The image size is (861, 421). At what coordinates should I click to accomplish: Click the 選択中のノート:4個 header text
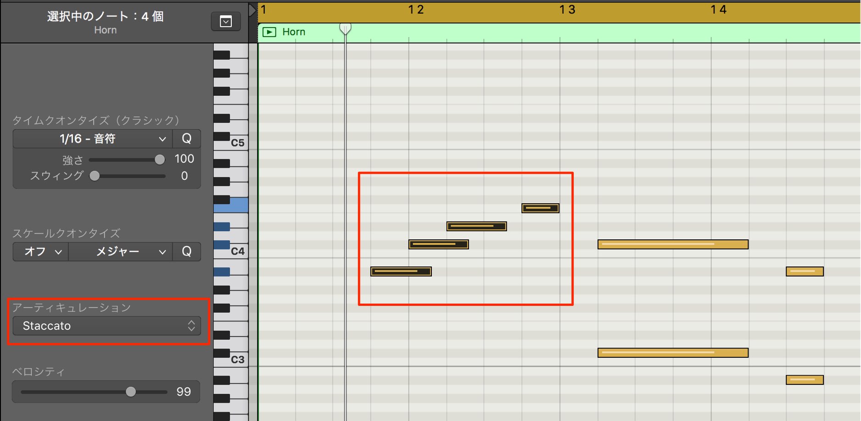(x=106, y=17)
